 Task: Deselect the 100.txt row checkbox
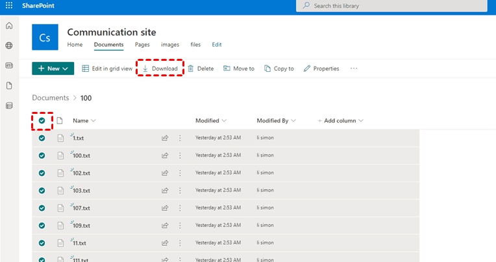coord(42,155)
